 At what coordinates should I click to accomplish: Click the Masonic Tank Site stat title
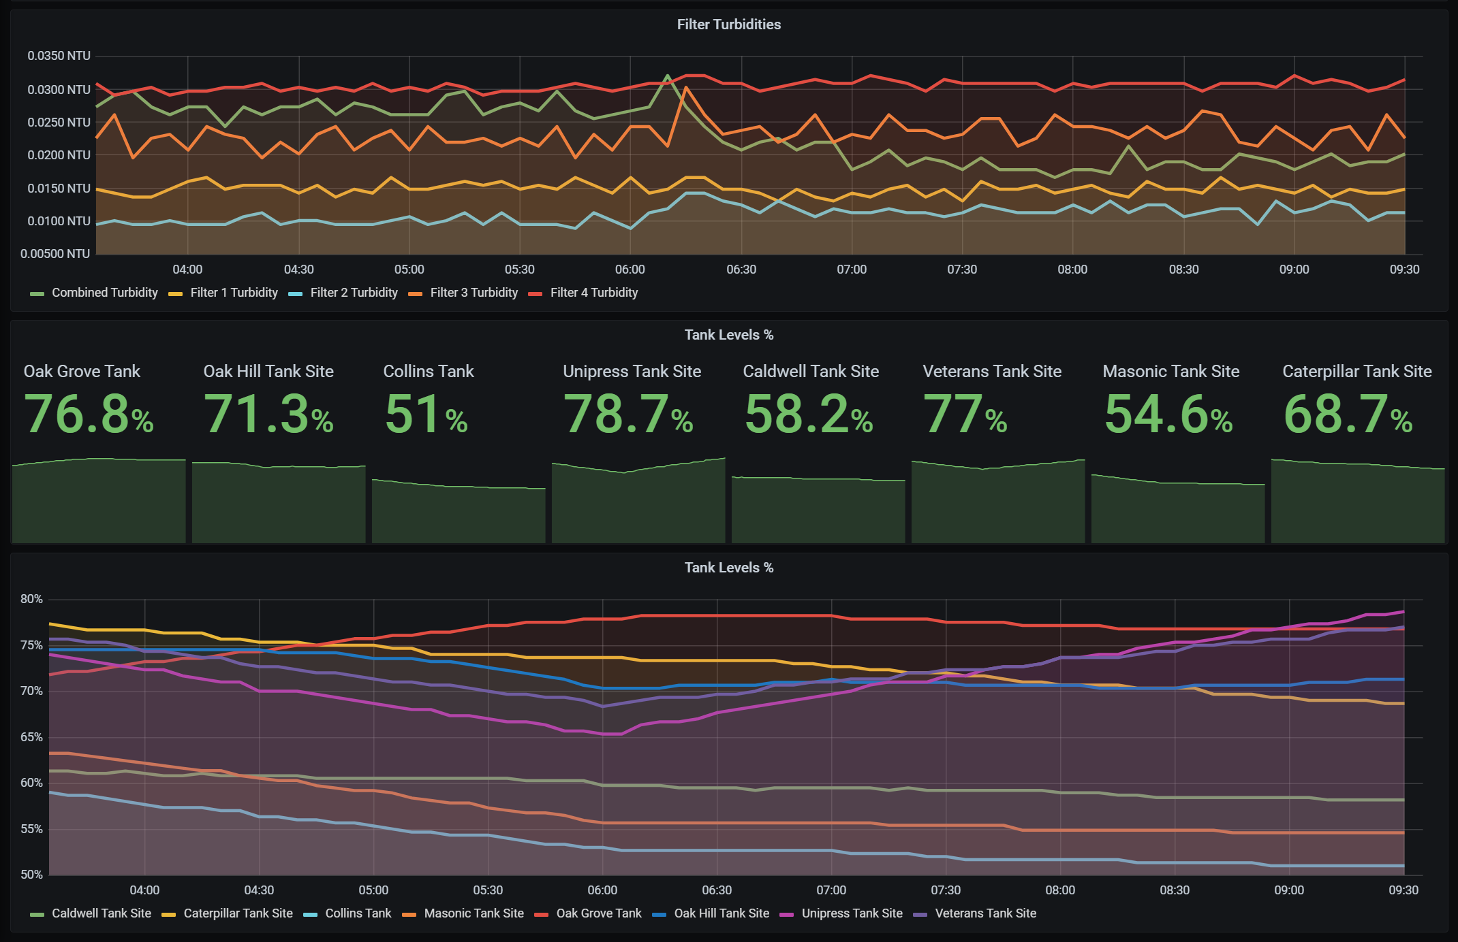(1171, 372)
